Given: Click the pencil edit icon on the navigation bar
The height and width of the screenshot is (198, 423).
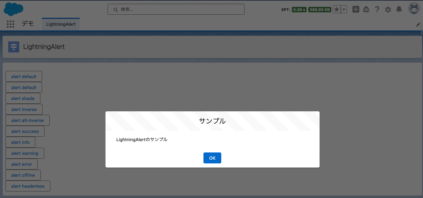Looking at the screenshot, I should coord(418,24).
